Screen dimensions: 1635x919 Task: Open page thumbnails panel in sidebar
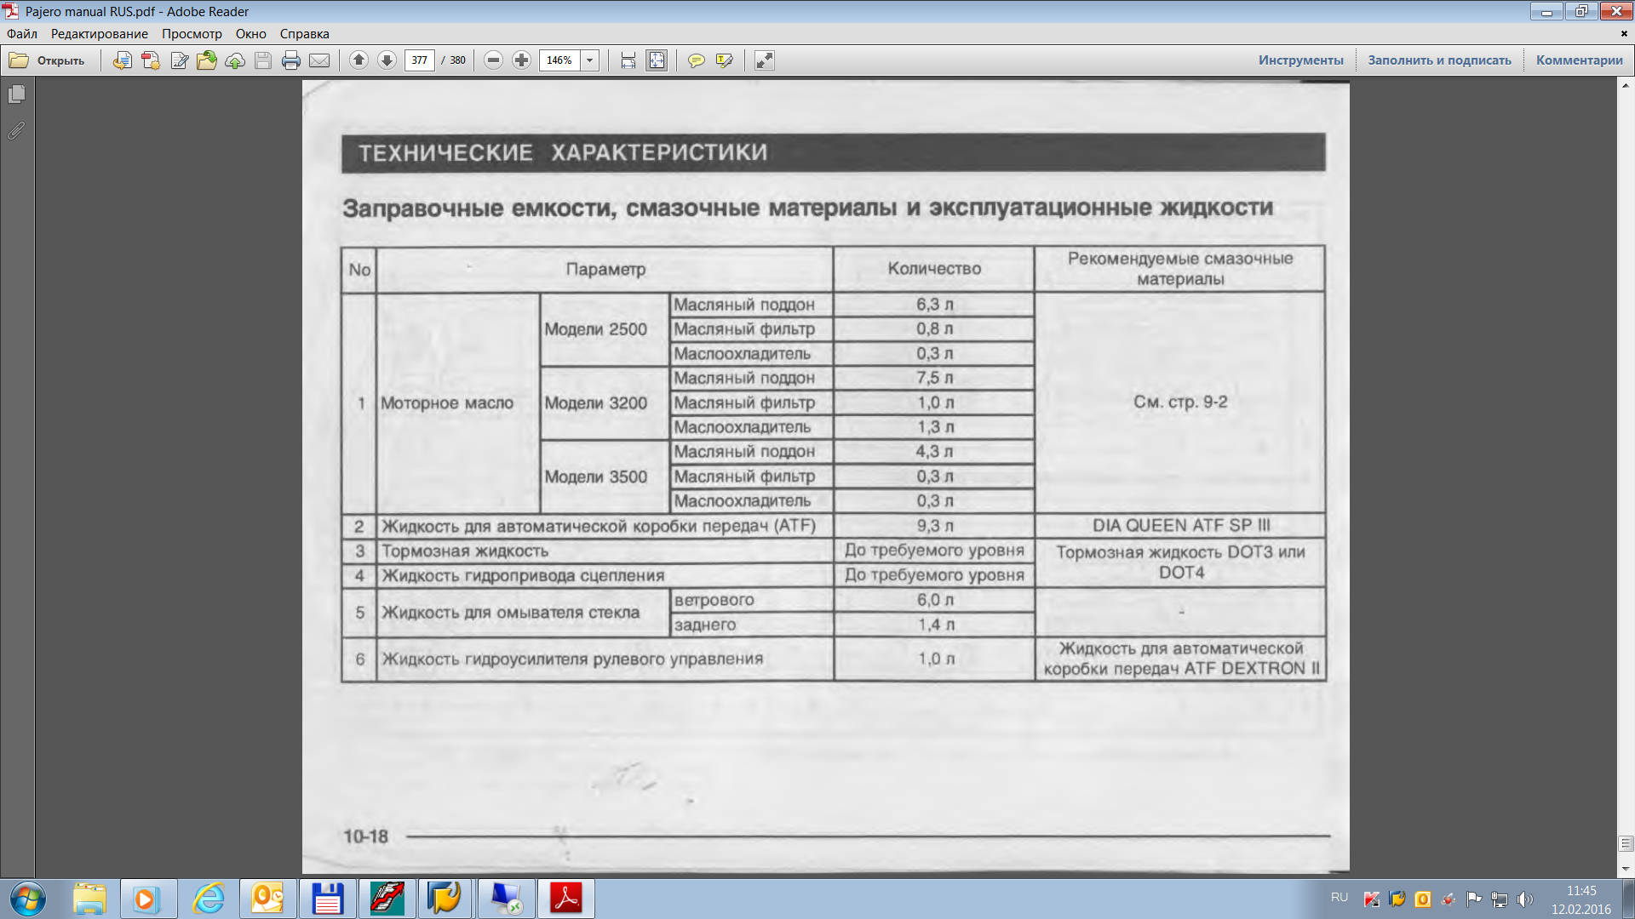point(16,94)
